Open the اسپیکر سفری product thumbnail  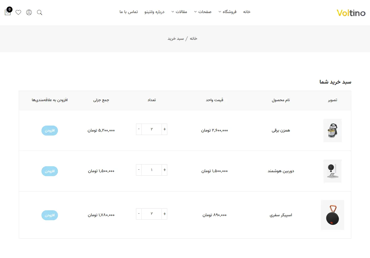(333, 215)
